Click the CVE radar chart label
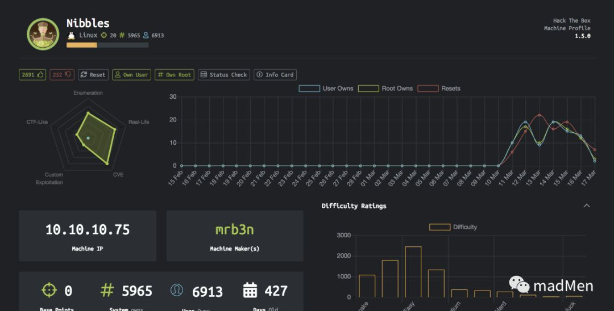 [118, 175]
